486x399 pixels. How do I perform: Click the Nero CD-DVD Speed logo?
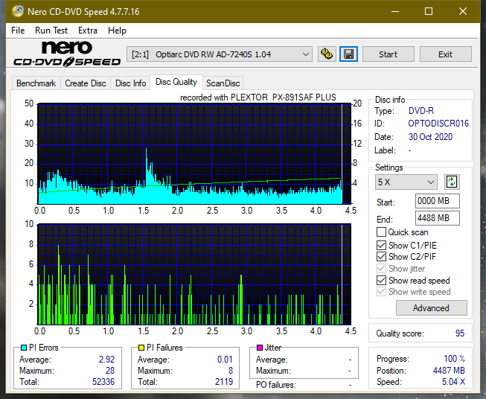point(67,54)
